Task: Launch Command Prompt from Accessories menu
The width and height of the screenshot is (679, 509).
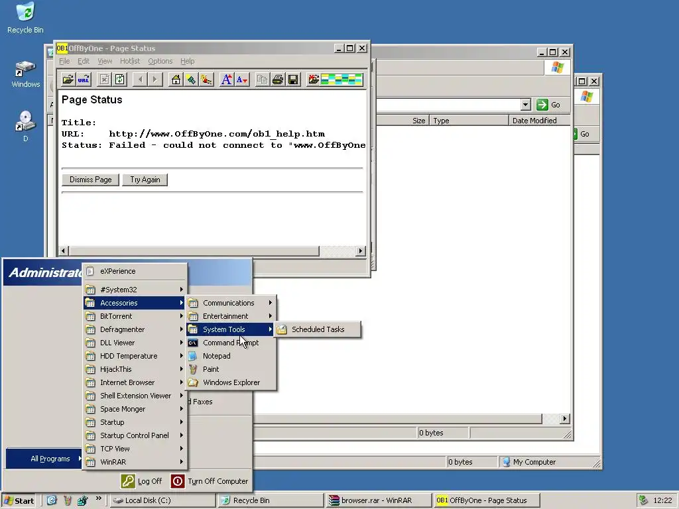Action: click(x=231, y=343)
